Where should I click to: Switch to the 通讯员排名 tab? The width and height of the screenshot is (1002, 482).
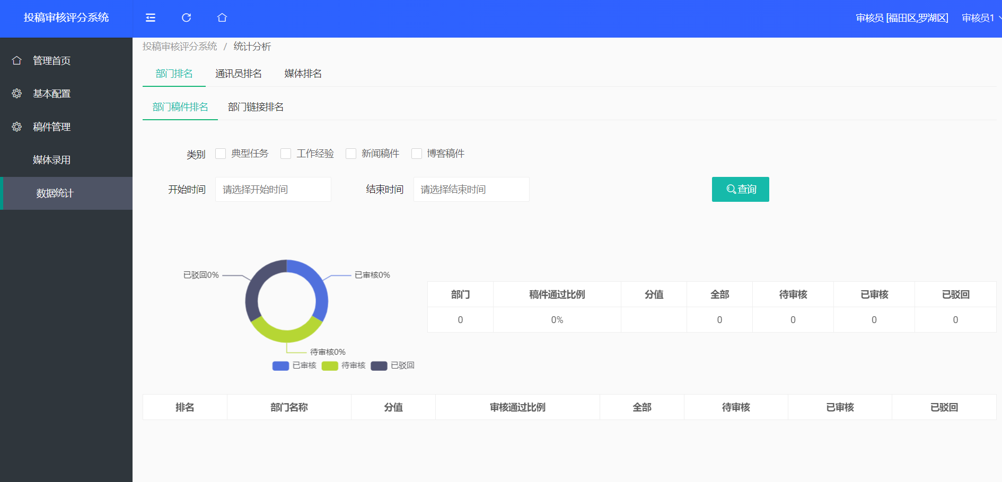(x=238, y=74)
